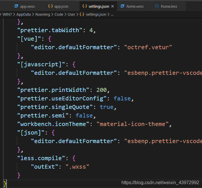202x188 pixels.
Task: Open the breadcrumb ellipsis symbol list
Action: 112,15
